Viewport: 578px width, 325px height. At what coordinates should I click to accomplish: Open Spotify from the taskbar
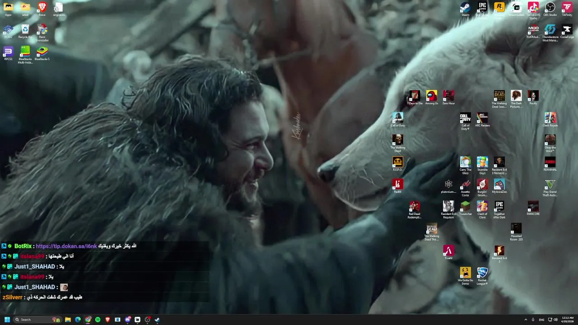(x=98, y=320)
